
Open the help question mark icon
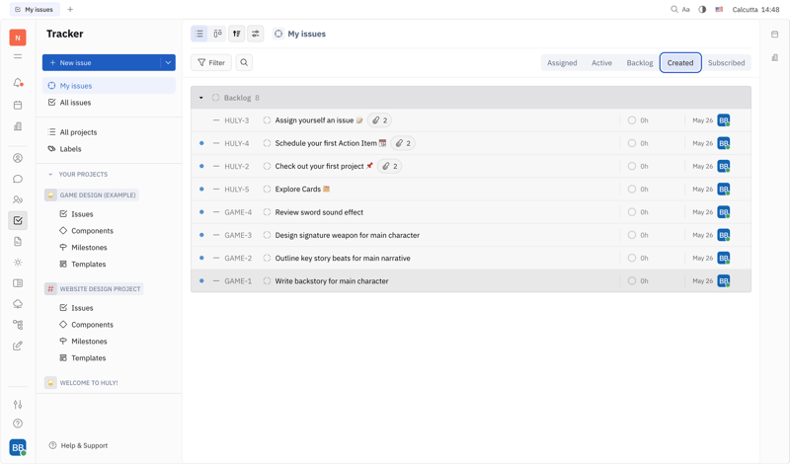(x=18, y=424)
